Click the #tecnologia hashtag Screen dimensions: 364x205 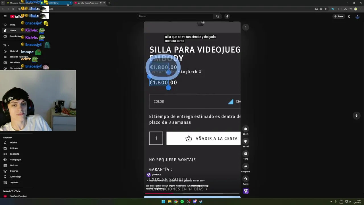tap(197, 186)
